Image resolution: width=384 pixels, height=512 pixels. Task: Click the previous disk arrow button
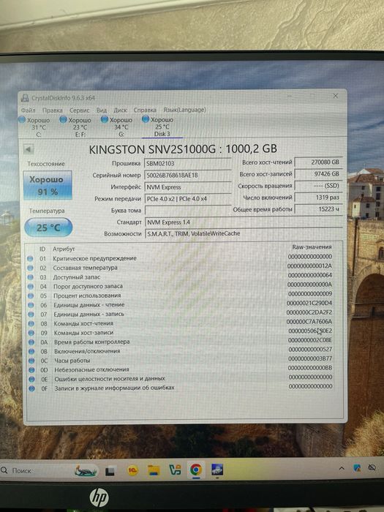pos(29,149)
